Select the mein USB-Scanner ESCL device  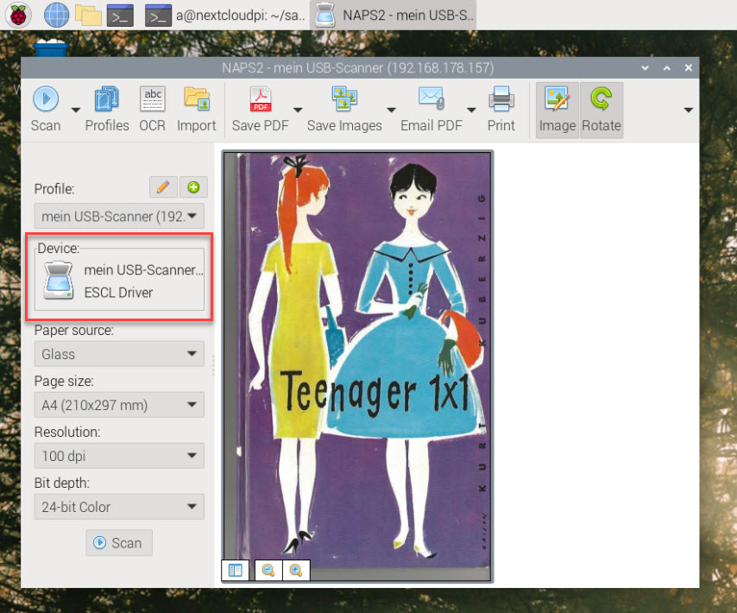(x=119, y=281)
